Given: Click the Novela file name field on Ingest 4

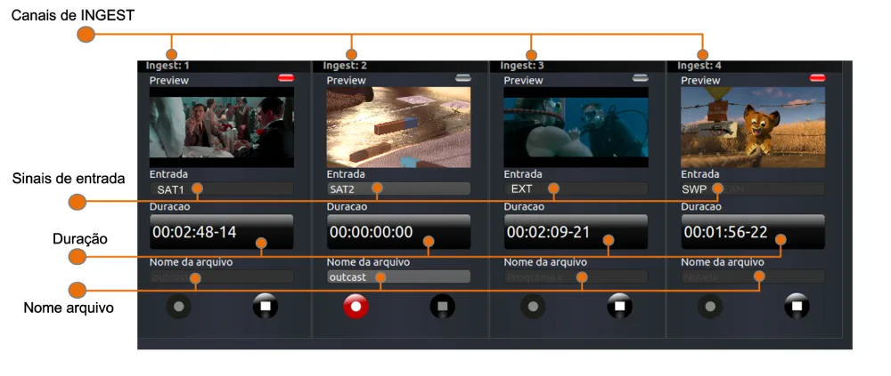Looking at the screenshot, I should (x=753, y=276).
